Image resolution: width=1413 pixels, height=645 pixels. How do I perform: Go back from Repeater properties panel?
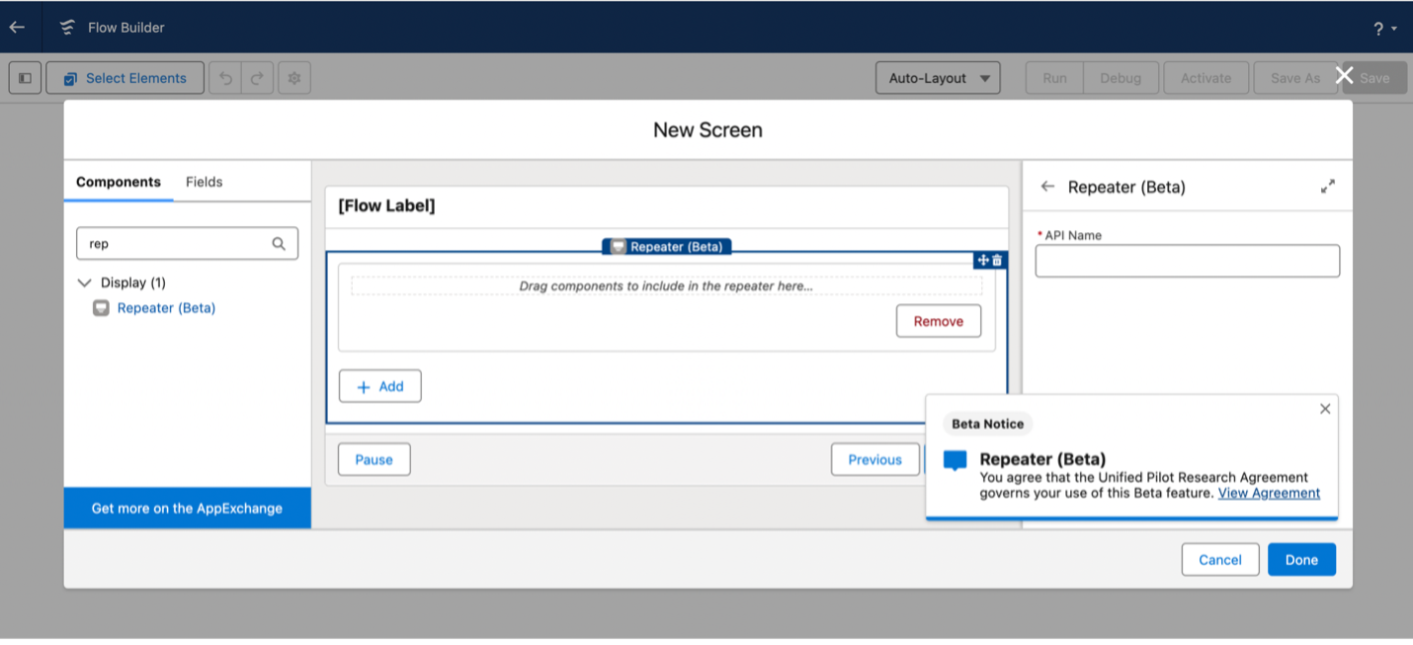pyautogui.click(x=1047, y=187)
